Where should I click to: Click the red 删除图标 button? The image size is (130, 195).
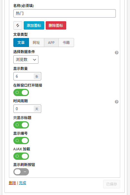click(x=56, y=25)
